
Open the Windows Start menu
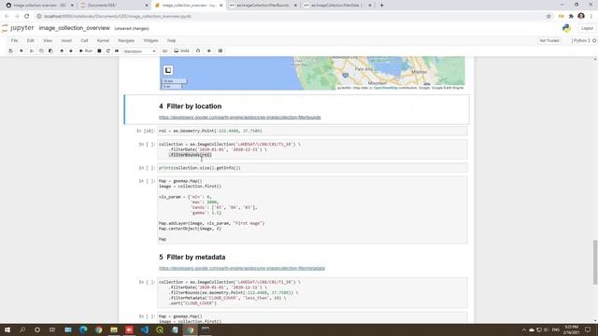[7, 329]
